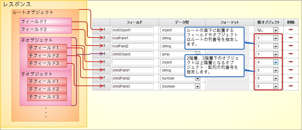This screenshot has width=302, height=130.
Task: Click the フィールド column header
Action: [x=134, y=22]
